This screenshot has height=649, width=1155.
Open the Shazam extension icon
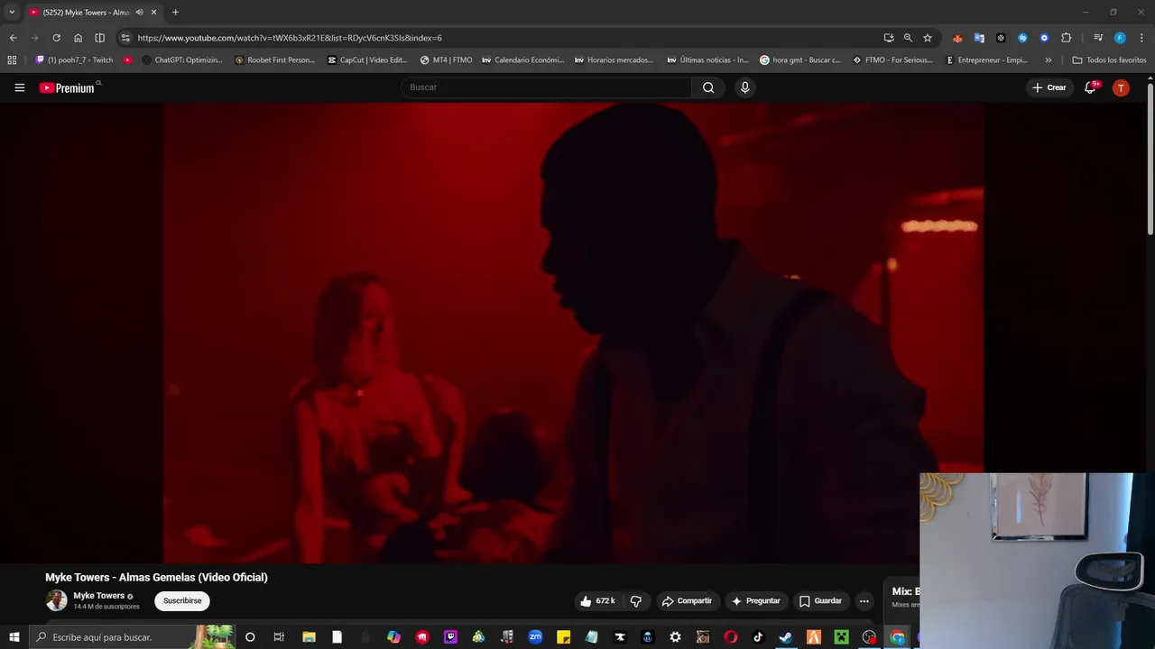click(x=1022, y=38)
